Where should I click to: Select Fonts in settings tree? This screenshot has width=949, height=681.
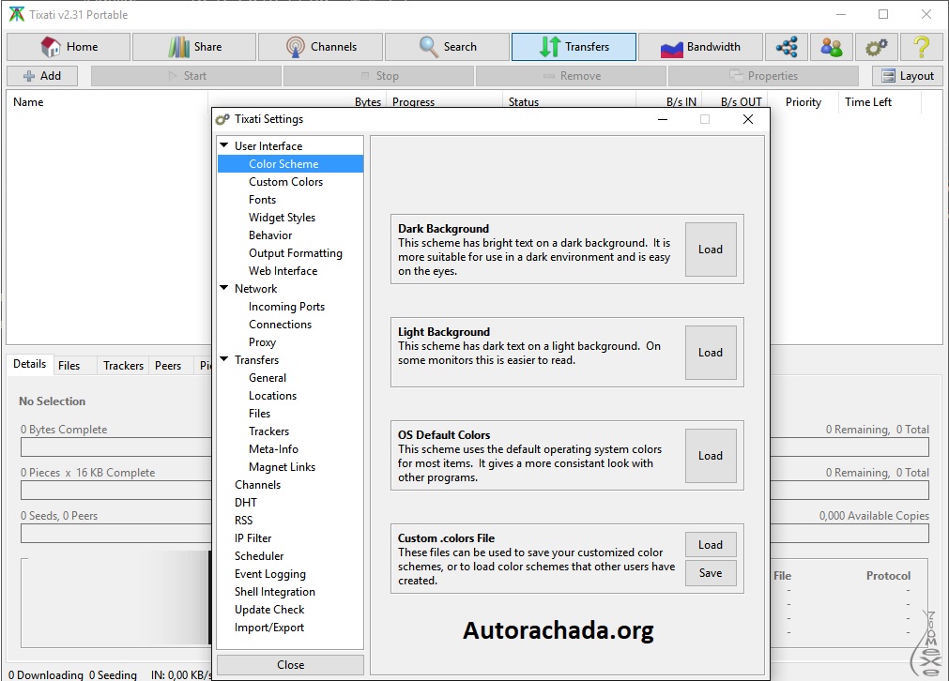262,200
